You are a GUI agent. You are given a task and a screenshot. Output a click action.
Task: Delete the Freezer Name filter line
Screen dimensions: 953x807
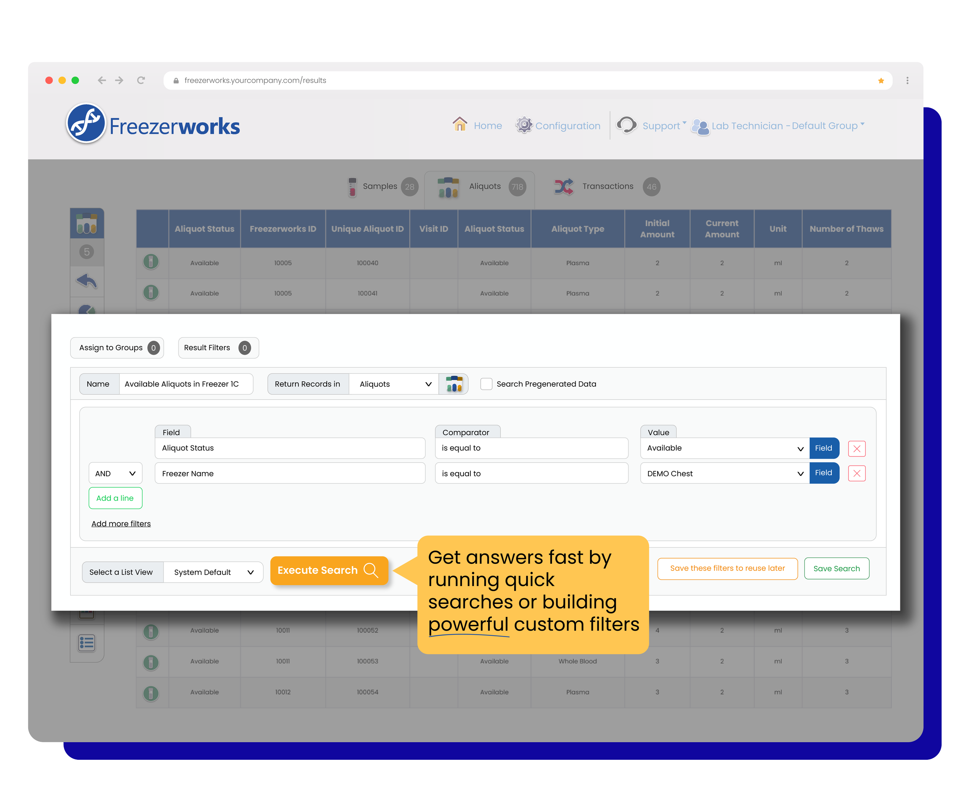click(x=857, y=474)
